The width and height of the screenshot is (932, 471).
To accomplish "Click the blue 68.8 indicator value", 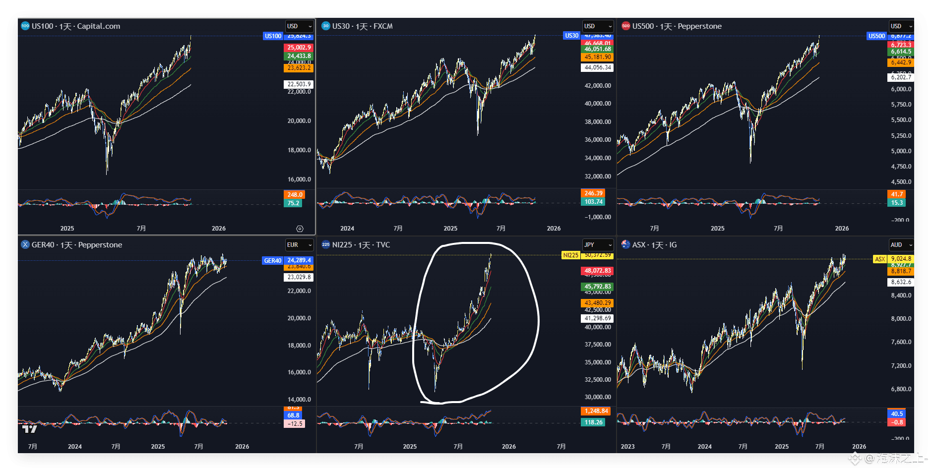I will point(293,415).
